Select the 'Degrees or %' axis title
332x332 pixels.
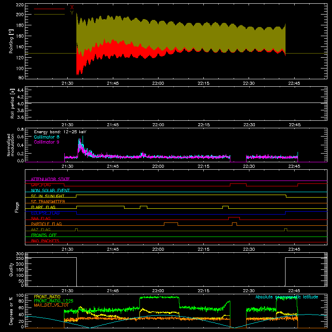11,311
